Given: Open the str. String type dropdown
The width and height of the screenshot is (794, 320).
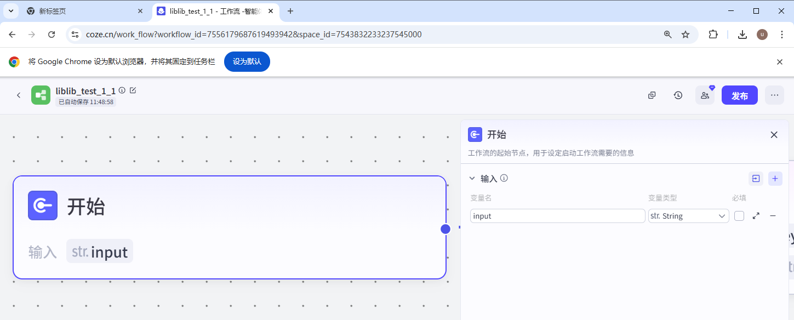Looking at the screenshot, I should pyautogui.click(x=688, y=216).
